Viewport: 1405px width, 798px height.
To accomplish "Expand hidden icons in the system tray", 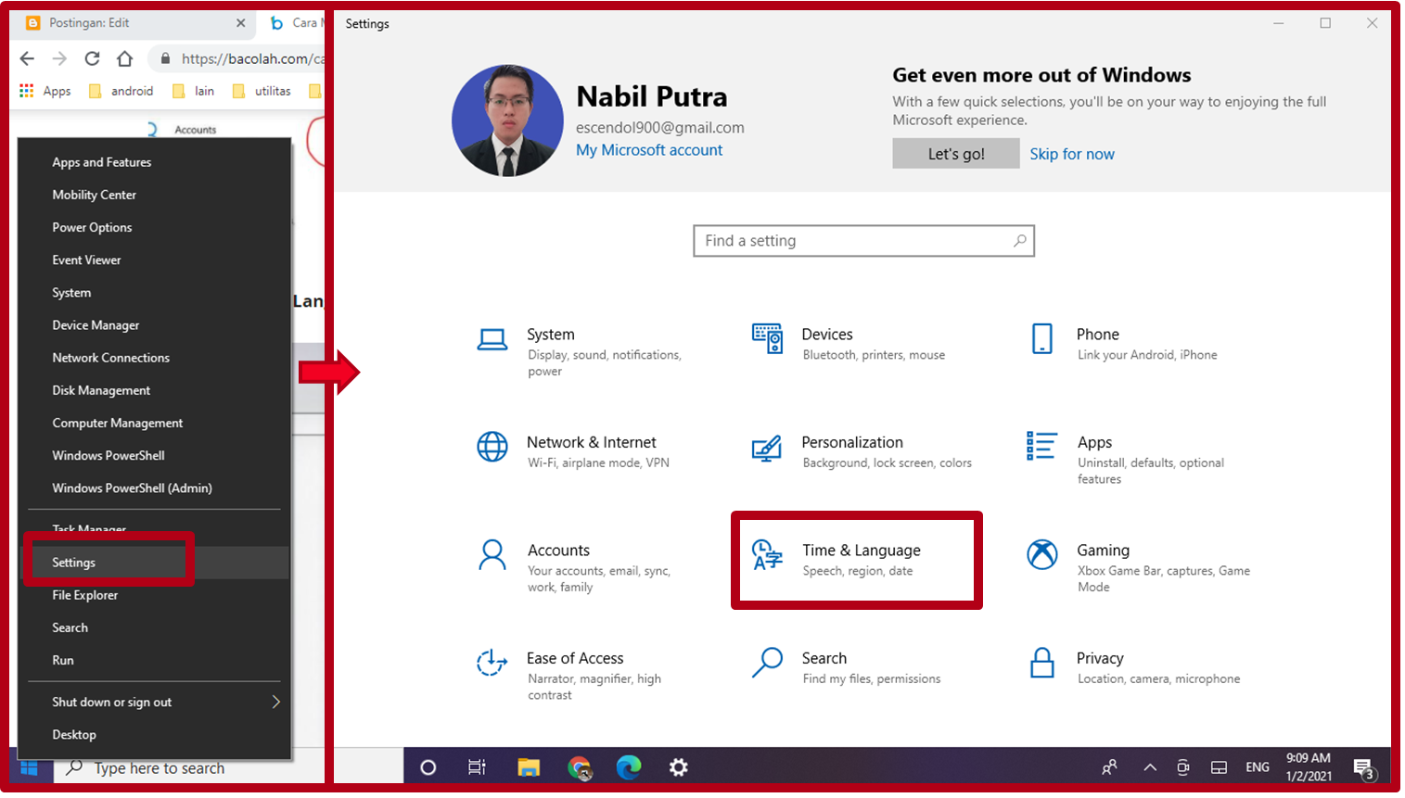I will pyautogui.click(x=1149, y=767).
